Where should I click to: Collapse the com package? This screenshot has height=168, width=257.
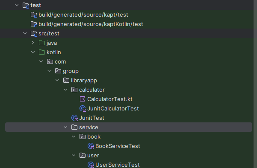click(x=41, y=61)
